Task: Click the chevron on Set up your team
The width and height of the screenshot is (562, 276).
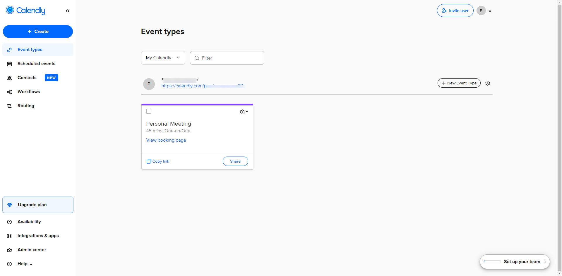Action: click(545, 262)
